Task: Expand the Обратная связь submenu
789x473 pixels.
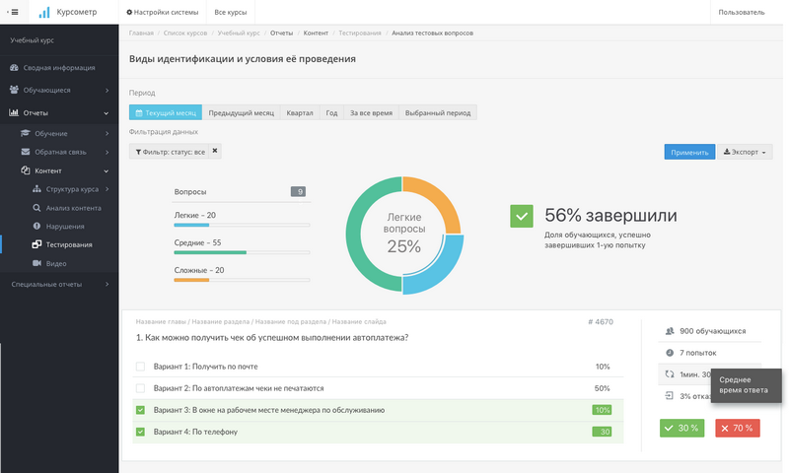Action: (108, 153)
